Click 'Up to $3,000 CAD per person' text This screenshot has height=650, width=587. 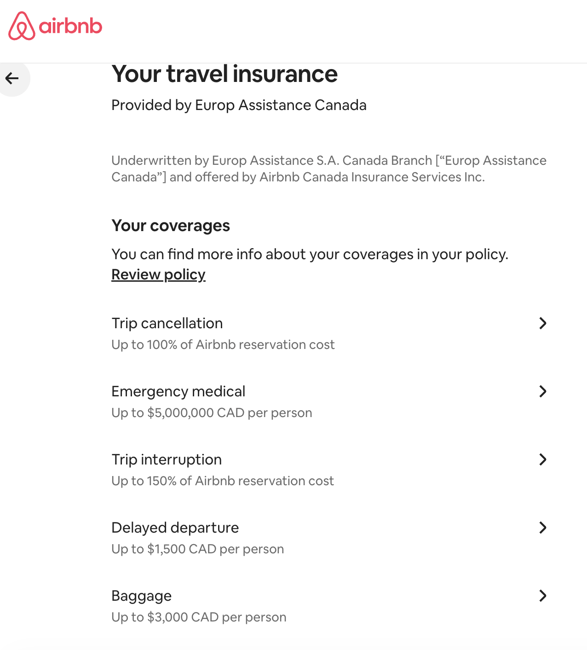(x=199, y=617)
